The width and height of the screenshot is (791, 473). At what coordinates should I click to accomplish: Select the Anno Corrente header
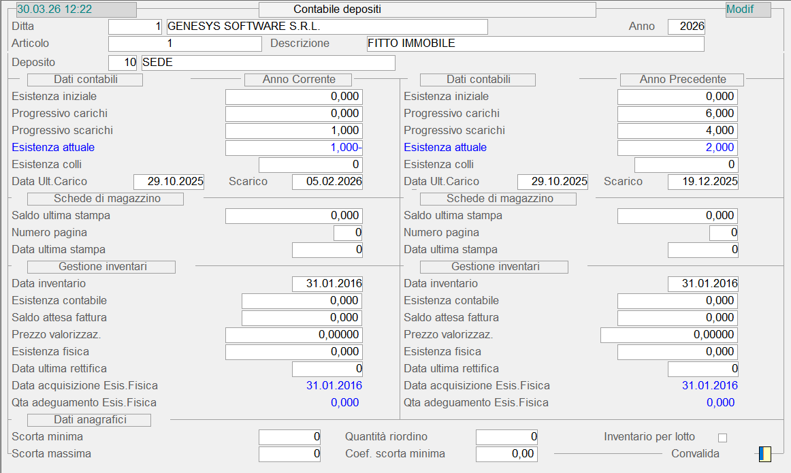[298, 80]
